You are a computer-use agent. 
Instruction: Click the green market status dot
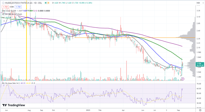[45, 3]
